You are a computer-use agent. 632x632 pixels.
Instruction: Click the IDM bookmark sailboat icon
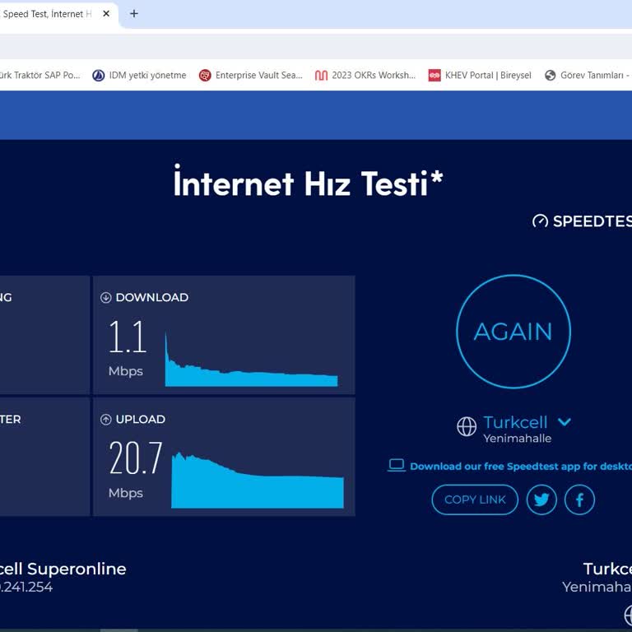click(99, 76)
